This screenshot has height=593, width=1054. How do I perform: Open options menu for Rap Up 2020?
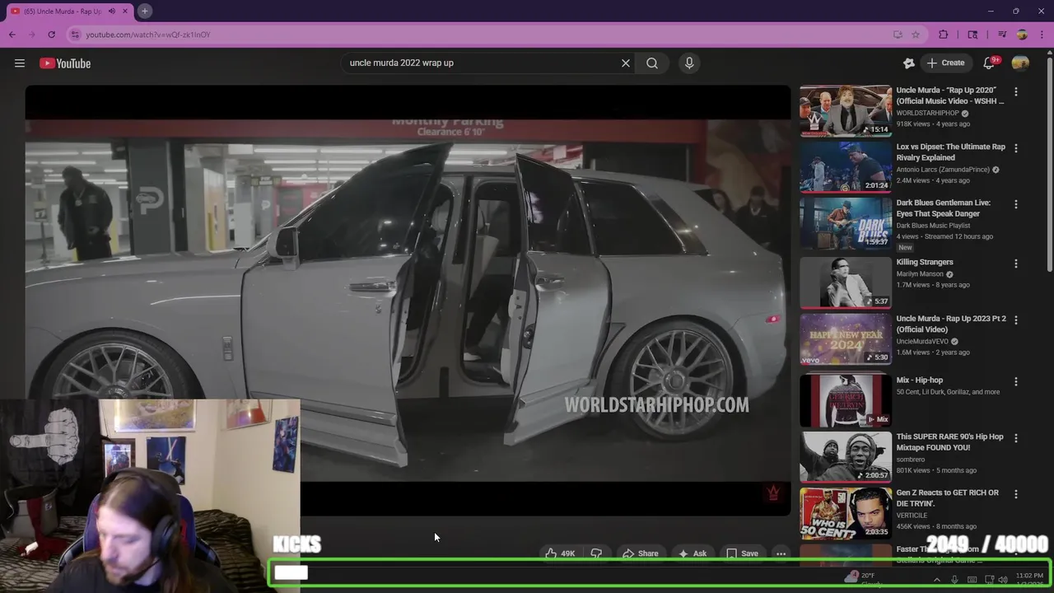coord(1016,92)
